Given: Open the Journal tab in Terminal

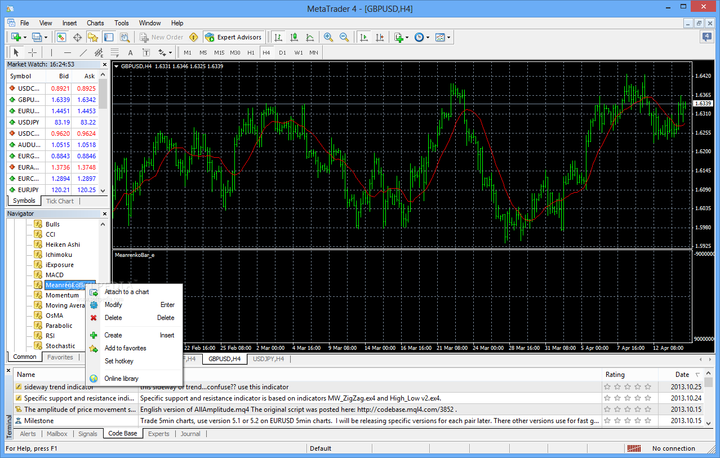Looking at the screenshot, I should 190,434.
